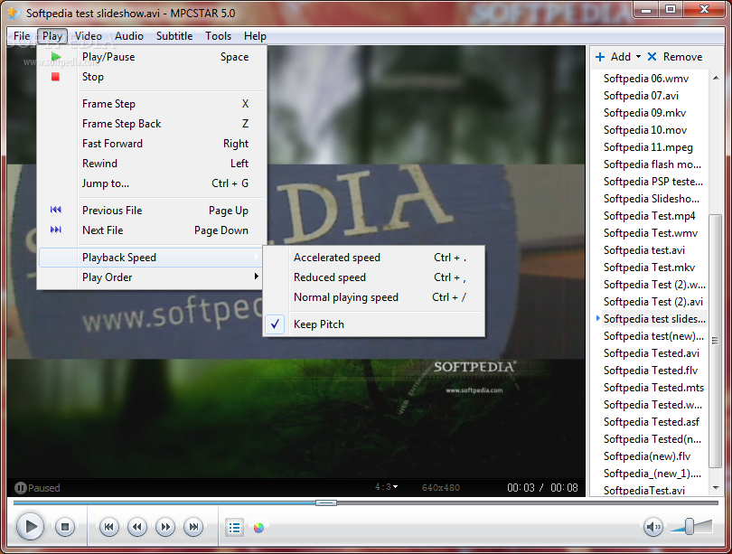Select Softpedia Tested.mts in playlist
Viewport: 732px width, 554px height.
coord(653,388)
